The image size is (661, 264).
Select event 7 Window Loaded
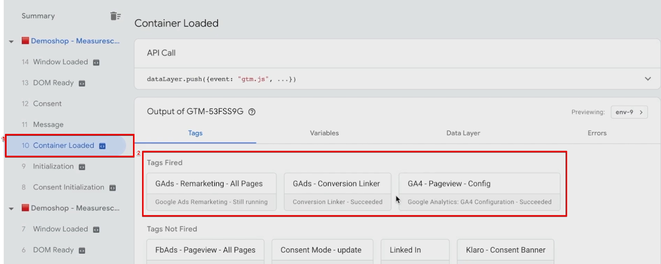(60, 229)
